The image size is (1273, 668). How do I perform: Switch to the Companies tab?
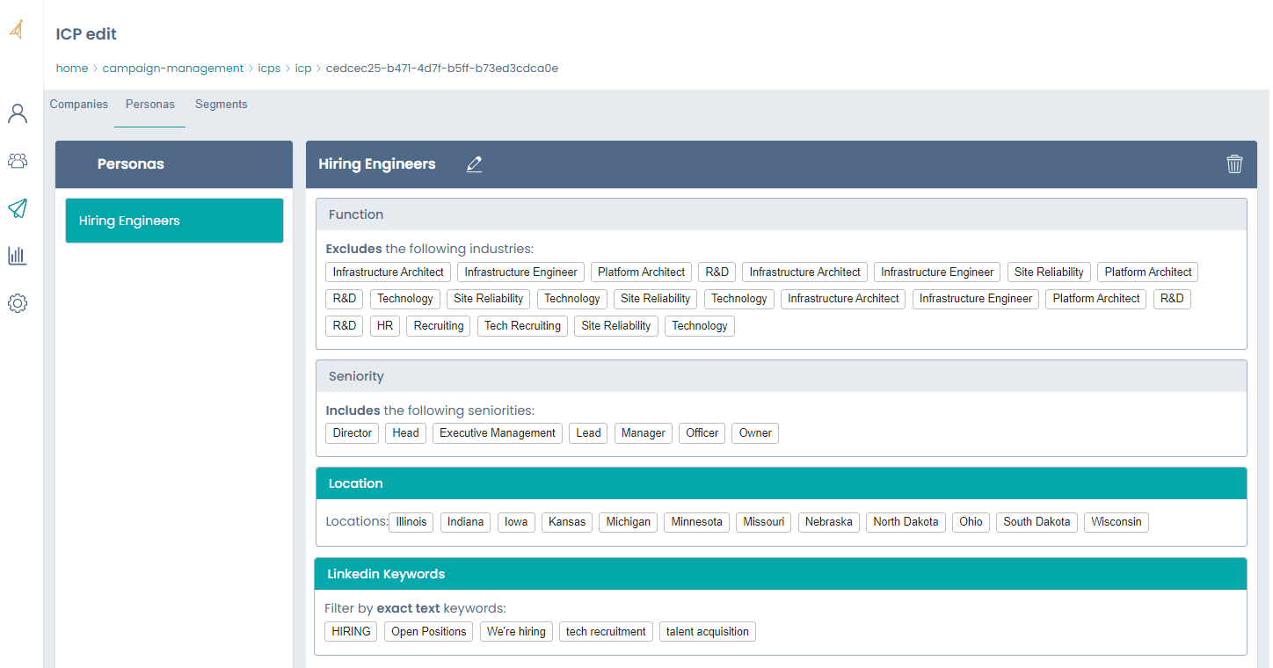79,105
